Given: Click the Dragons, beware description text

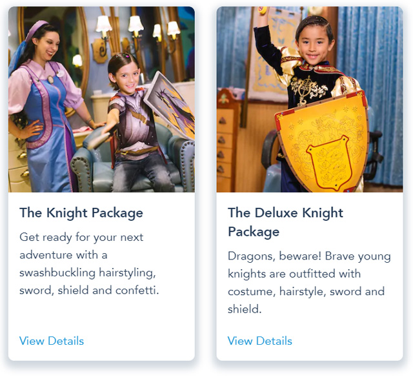Looking at the screenshot, I should click(309, 283).
